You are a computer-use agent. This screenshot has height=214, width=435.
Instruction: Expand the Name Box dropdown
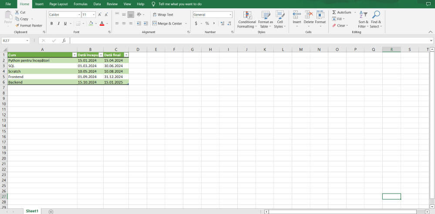[27, 41]
